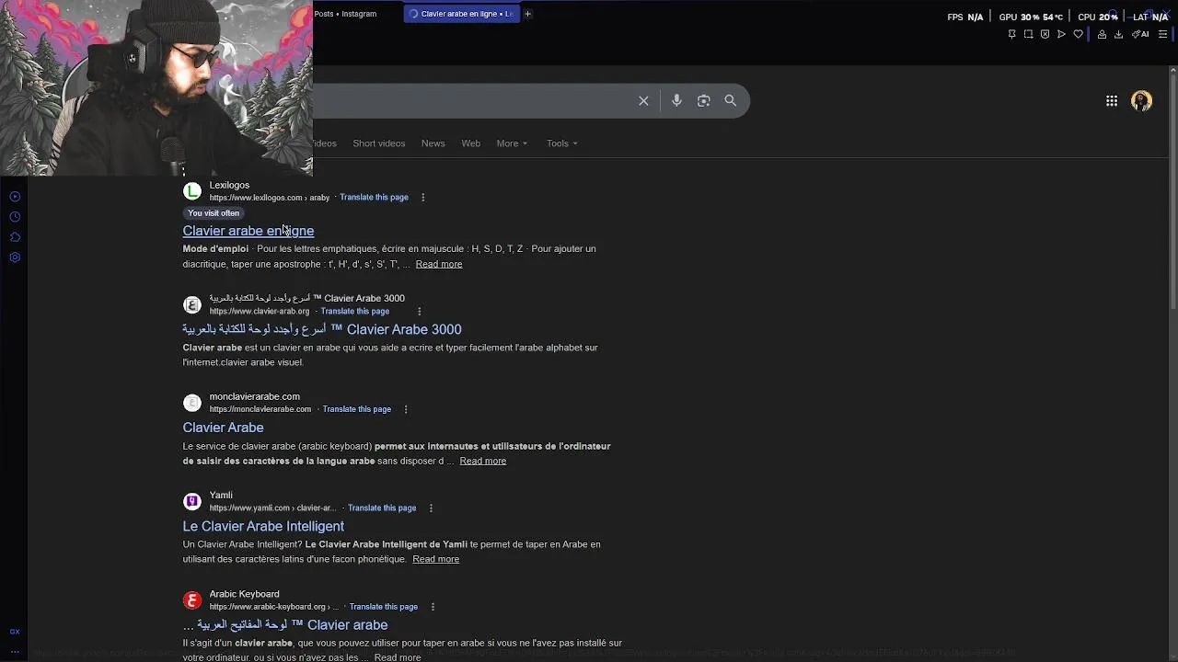The width and height of the screenshot is (1178, 662).
Task: Open History clock icon in the sidebar
Action: [15, 217]
